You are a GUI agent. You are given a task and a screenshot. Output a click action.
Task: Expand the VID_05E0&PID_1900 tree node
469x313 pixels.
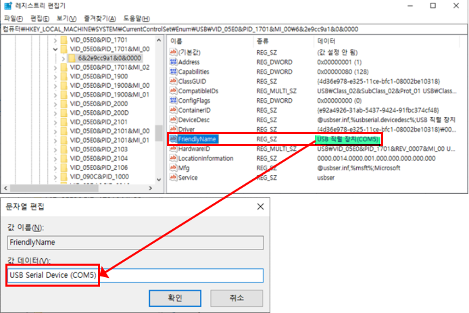[x=55, y=78]
